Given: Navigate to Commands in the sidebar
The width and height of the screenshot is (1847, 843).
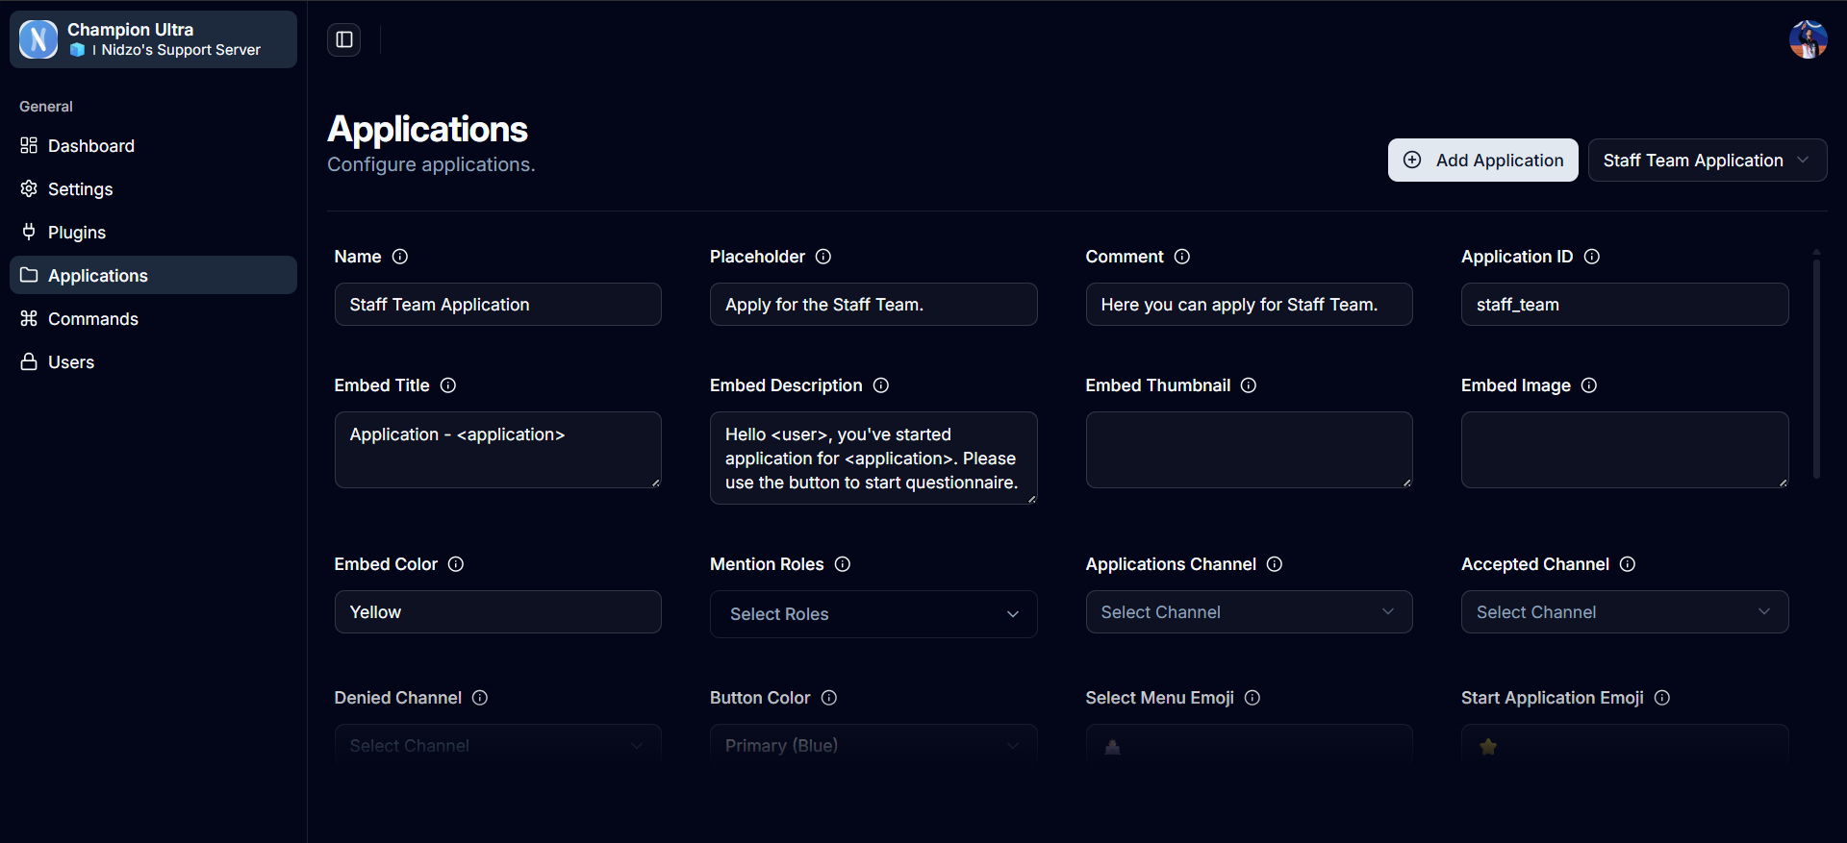Looking at the screenshot, I should coord(93,319).
